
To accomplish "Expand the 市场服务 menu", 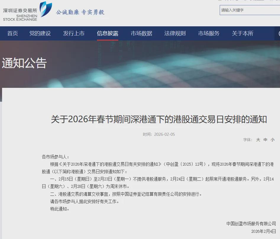I will pos(209,33).
